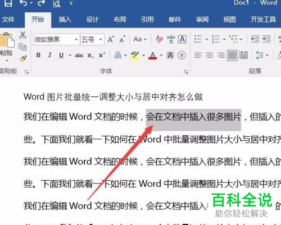281x225 pixels.
Task: Apply yellow text highlight color
Action: pos(135,56)
